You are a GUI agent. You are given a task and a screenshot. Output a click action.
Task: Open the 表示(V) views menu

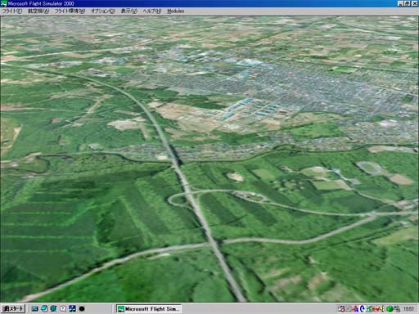click(128, 11)
